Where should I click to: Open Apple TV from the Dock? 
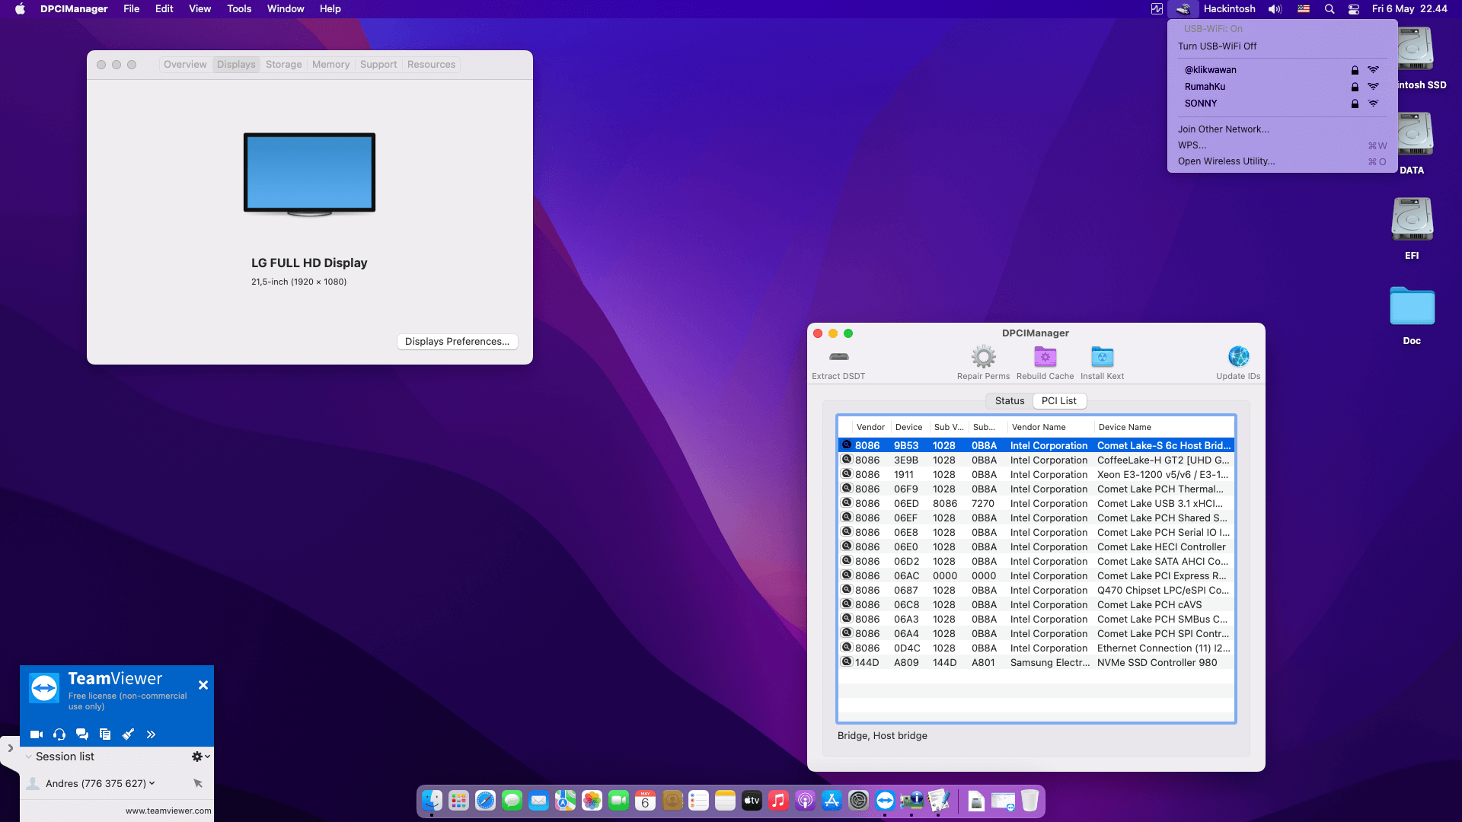(752, 801)
